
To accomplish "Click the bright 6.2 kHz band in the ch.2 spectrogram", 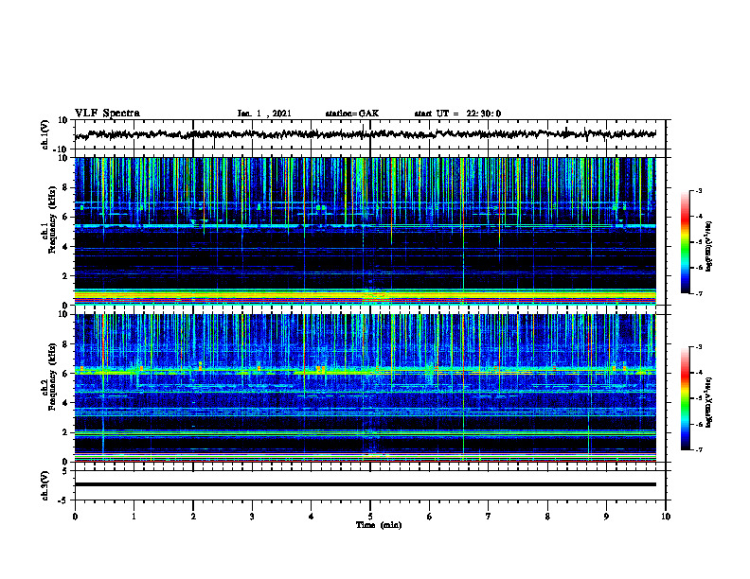I will click(366, 371).
